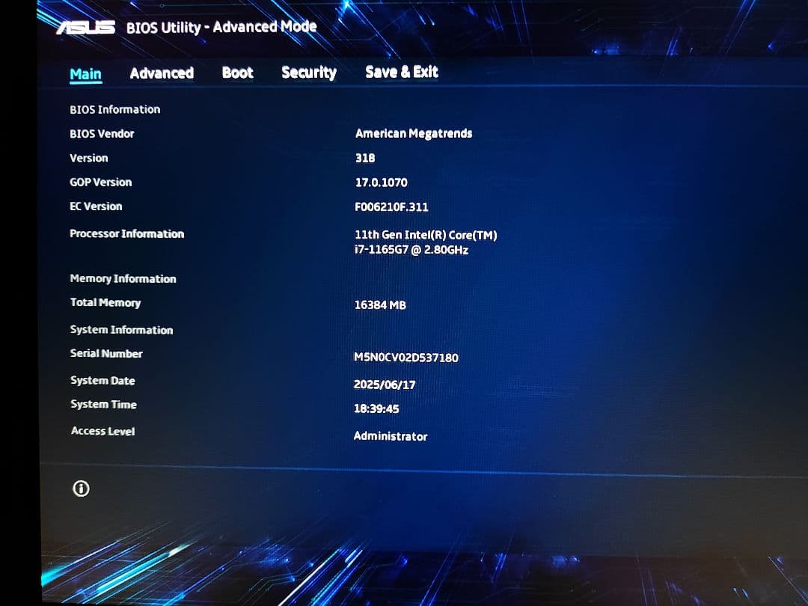The width and height of the screenshot is (808, 606).
Task: Click the System Information section header
Action: click(121, 329)
